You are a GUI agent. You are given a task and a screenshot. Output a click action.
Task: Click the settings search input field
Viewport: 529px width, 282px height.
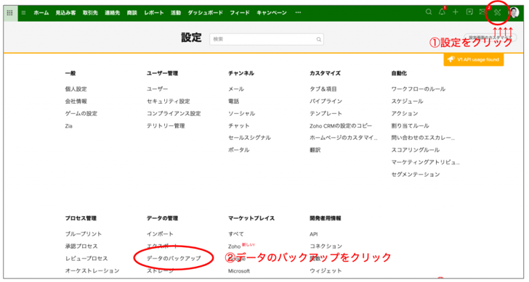[267, 39]
